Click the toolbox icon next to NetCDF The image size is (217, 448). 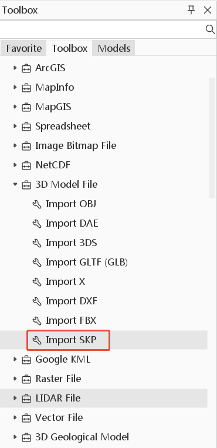[x=26, y=165]
